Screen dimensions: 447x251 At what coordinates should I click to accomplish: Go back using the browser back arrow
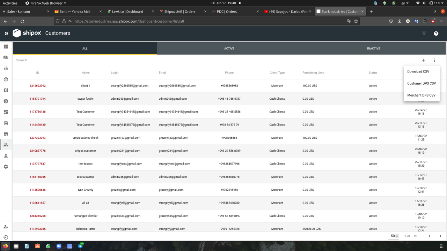[x=6, y=21]
